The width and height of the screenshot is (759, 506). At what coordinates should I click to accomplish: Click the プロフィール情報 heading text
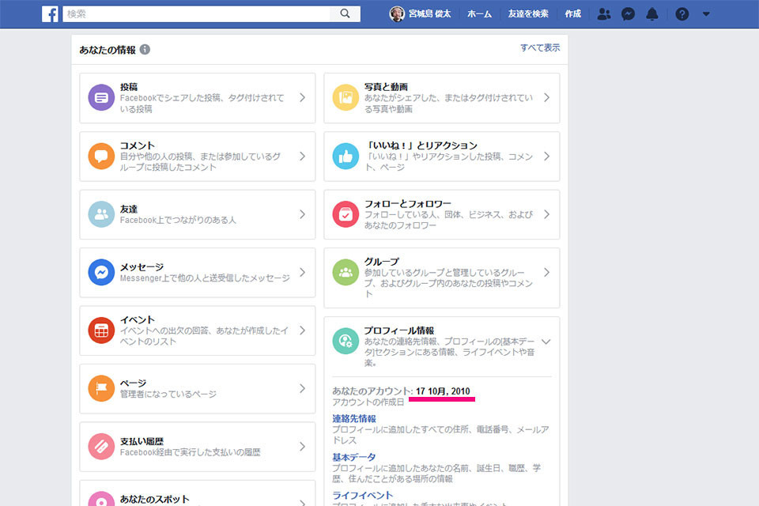tap(398, 330)
